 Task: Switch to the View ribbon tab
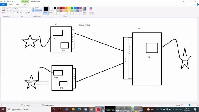coord(17,4)
